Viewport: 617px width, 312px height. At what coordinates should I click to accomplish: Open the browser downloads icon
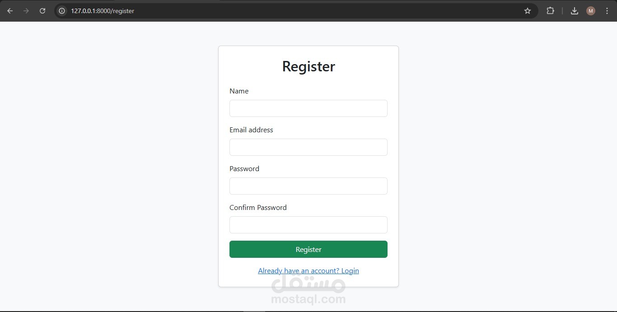coord(575,11)
